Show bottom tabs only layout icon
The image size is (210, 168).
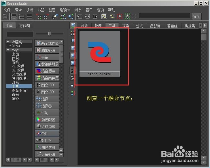pos(22,16)
